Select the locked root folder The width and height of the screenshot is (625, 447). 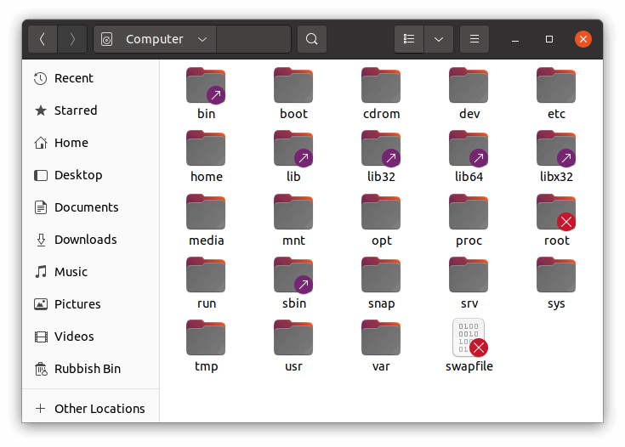point(556,212)
